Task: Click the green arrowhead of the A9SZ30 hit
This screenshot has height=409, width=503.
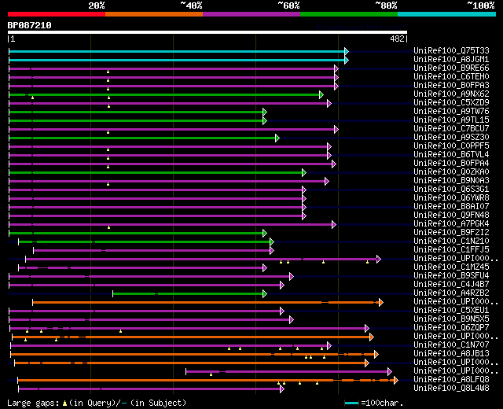Action: click(x=277, y=138)
